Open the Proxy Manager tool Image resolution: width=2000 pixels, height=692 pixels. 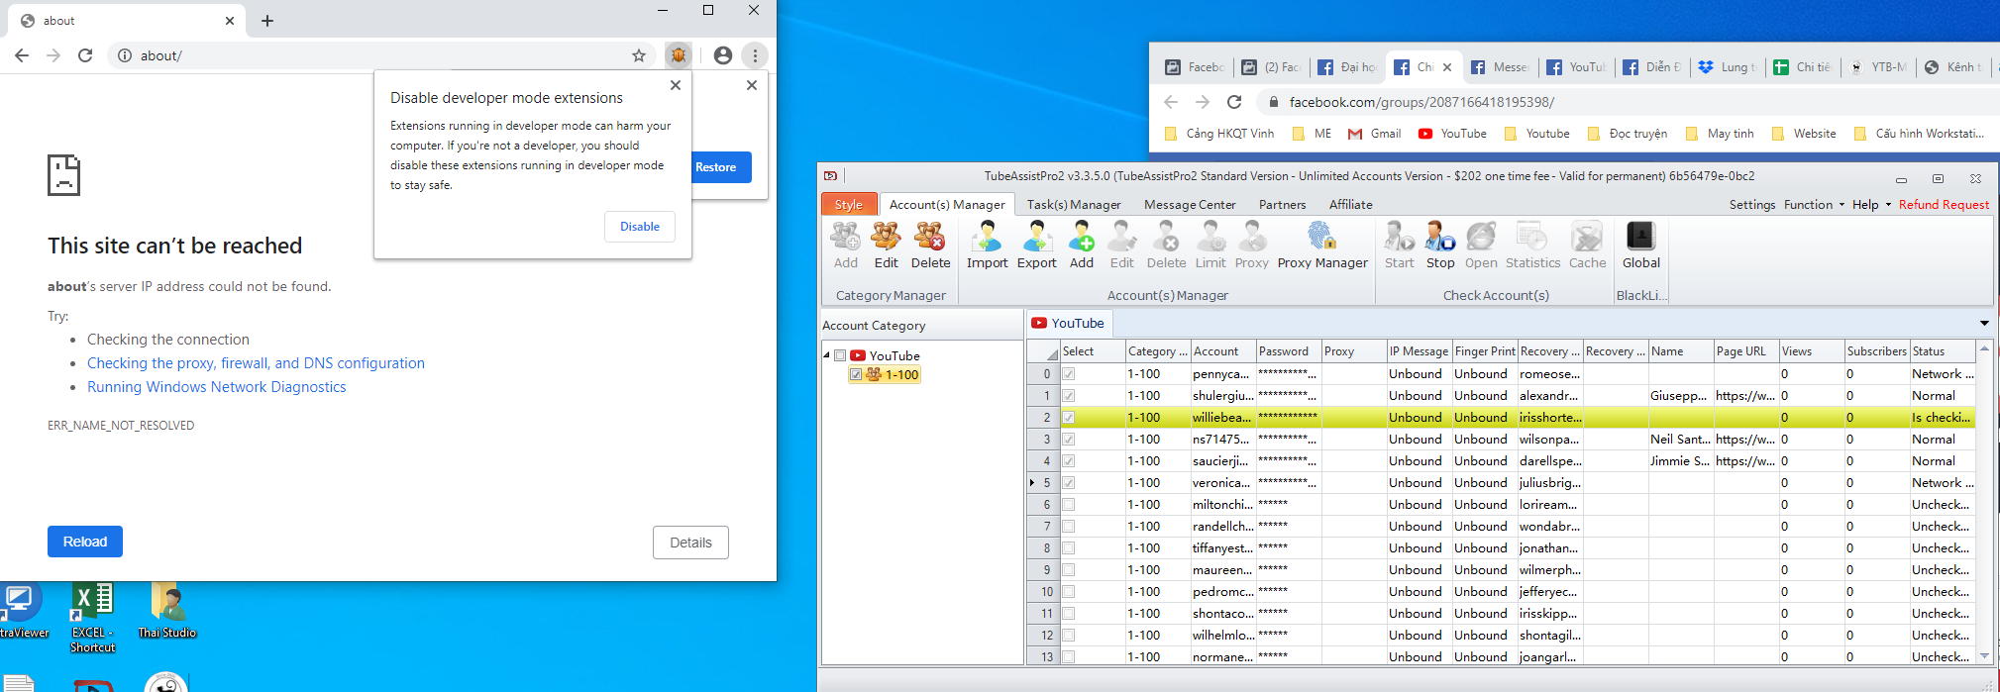[1321, 245]
